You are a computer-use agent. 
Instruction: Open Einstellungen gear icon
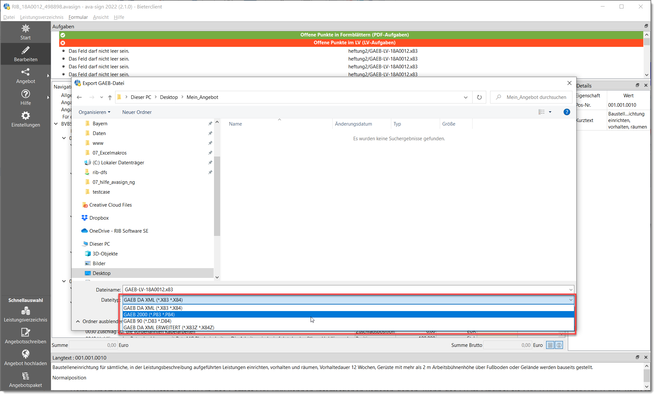click(25, 116)
